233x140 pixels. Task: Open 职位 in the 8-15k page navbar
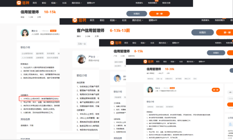[134, 43]
